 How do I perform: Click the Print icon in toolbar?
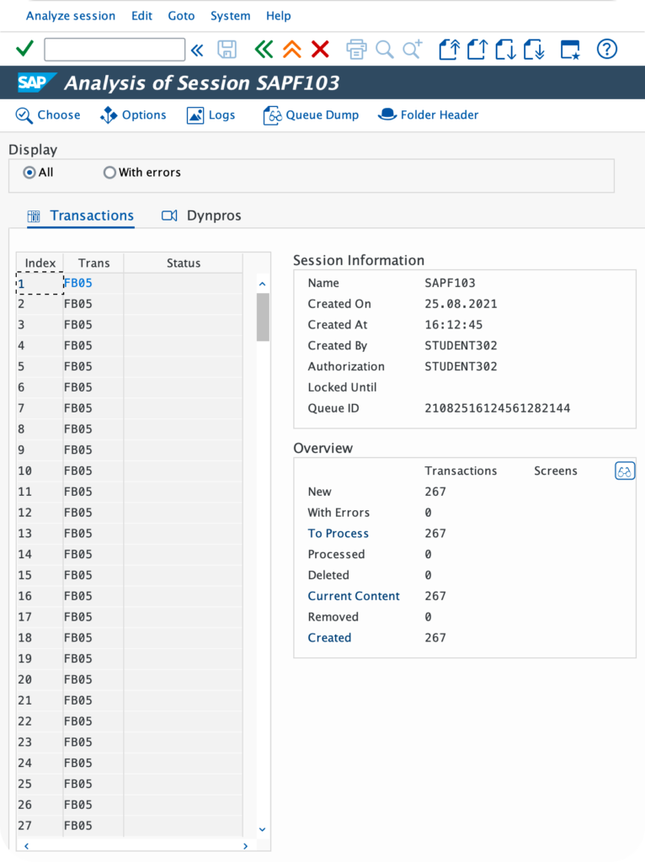(x=356, y=50)
